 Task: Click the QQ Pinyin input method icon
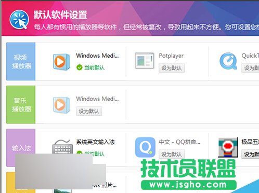point(145,147)
